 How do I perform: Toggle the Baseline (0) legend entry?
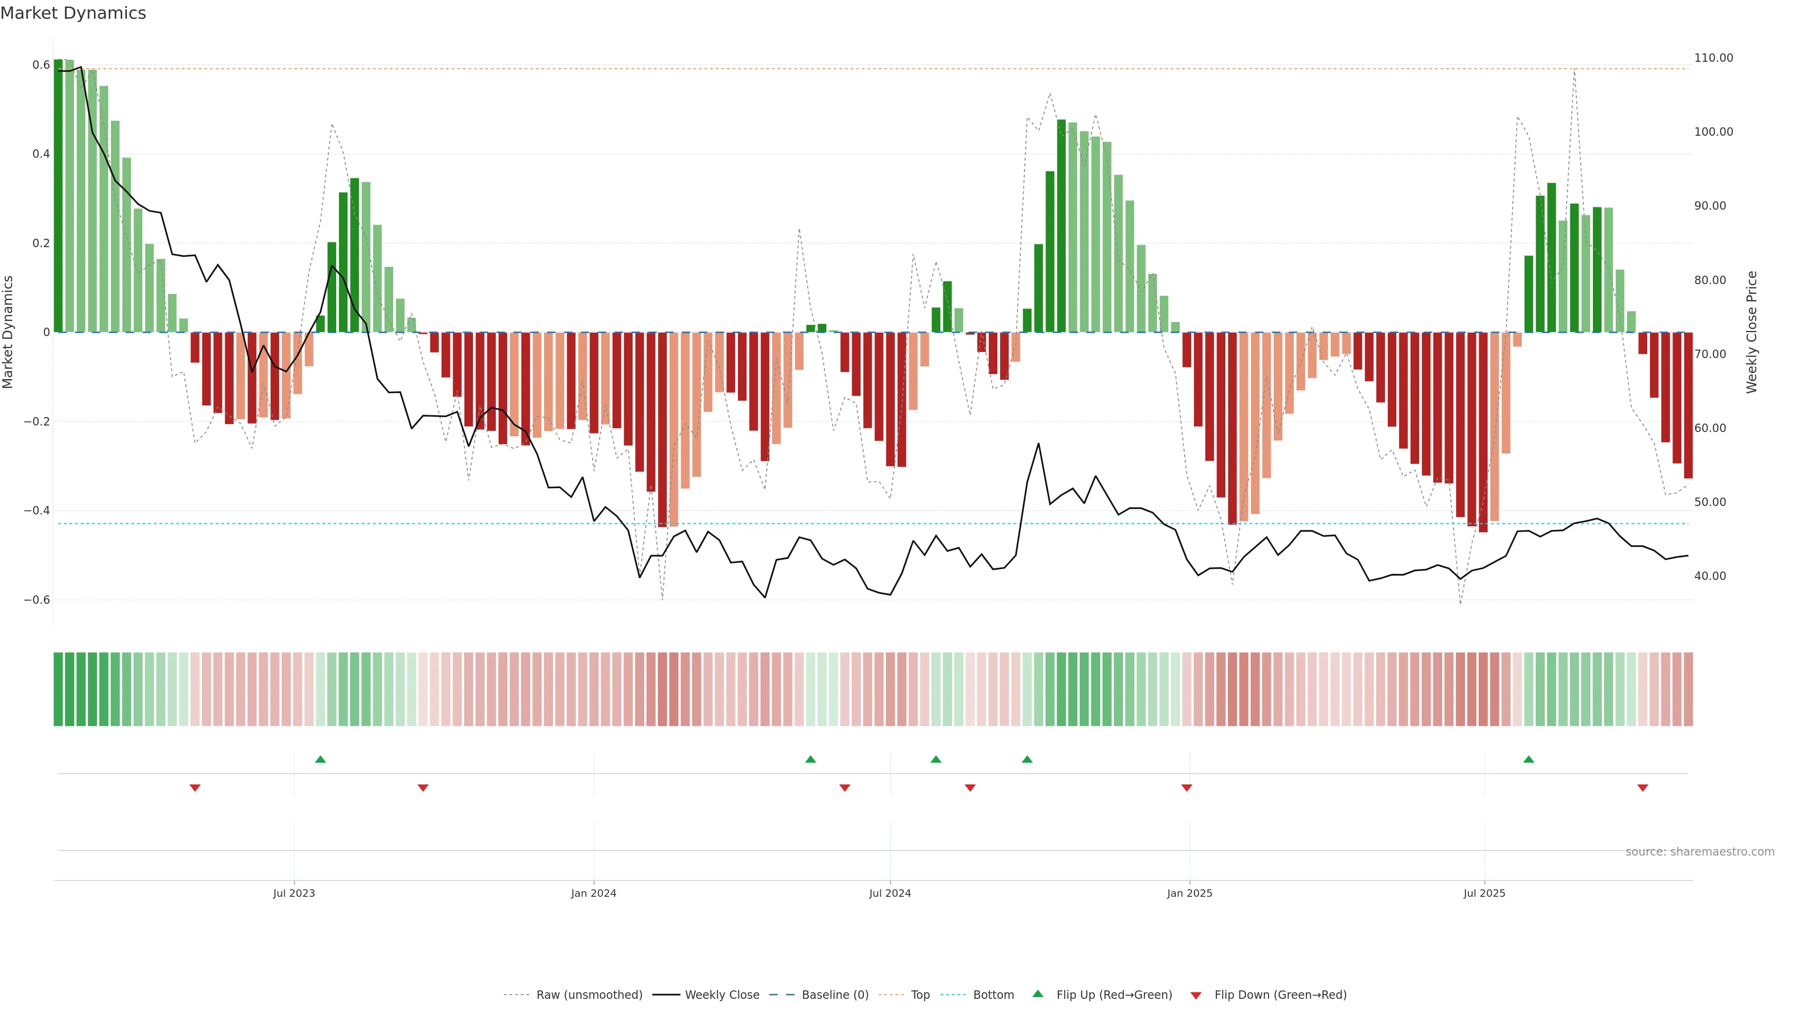(835, 995)
